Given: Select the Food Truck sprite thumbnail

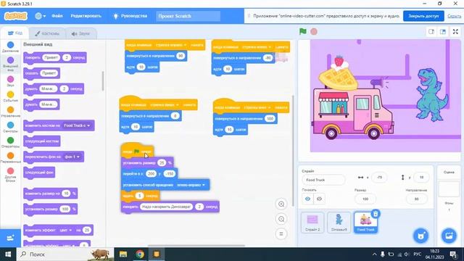Looking at the screenshot, I should pyautogui.click(x=365, y=223).
